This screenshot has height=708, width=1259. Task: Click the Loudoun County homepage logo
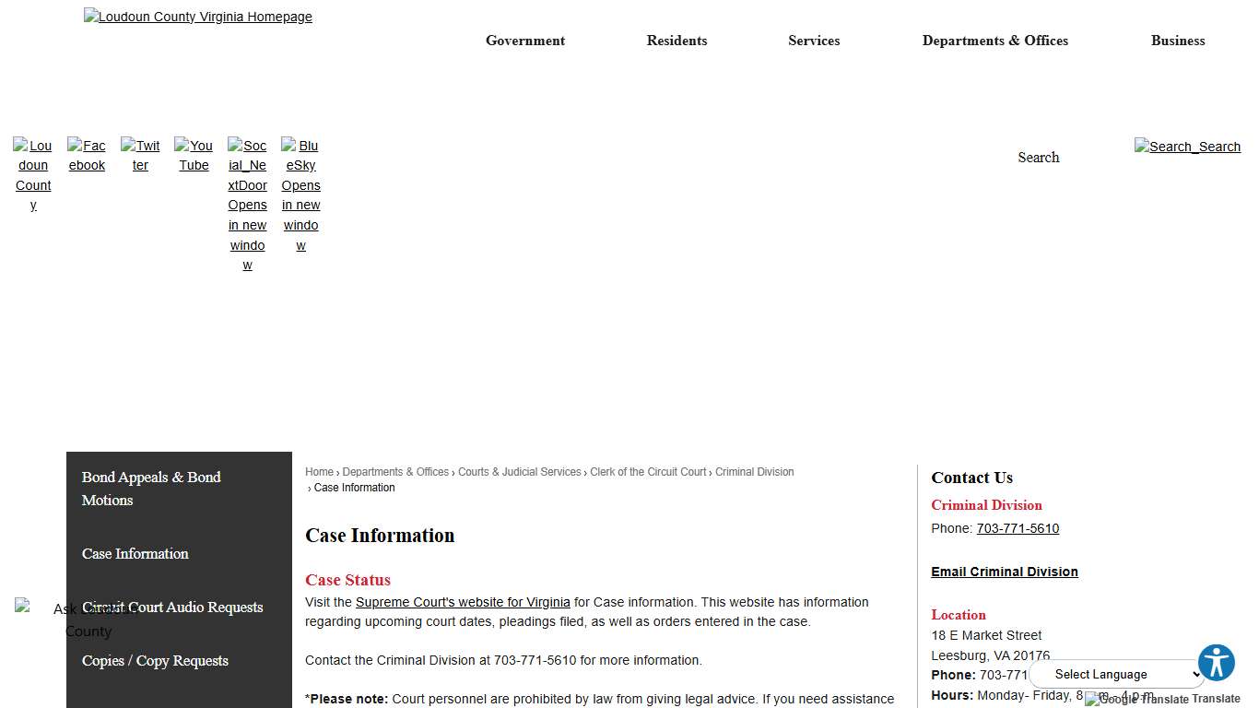(197, 16)
